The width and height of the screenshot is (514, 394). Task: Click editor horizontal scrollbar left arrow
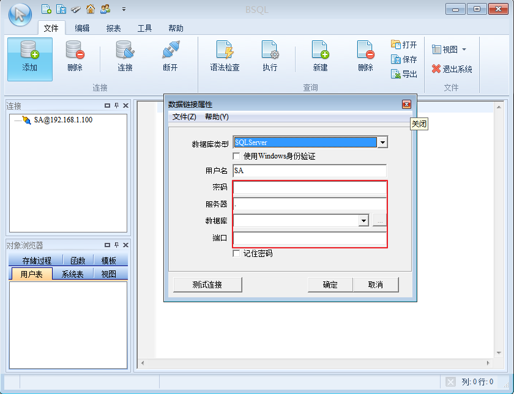coord(143,363)
